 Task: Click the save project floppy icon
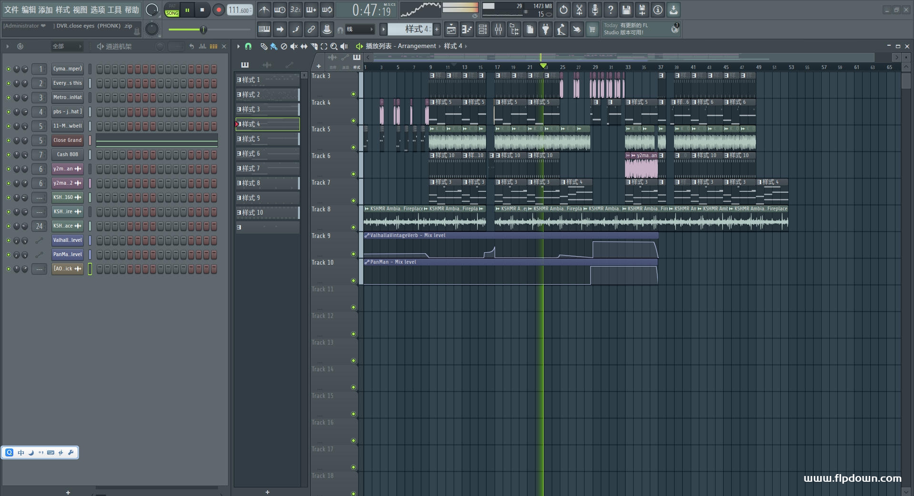tap(626, 10)
